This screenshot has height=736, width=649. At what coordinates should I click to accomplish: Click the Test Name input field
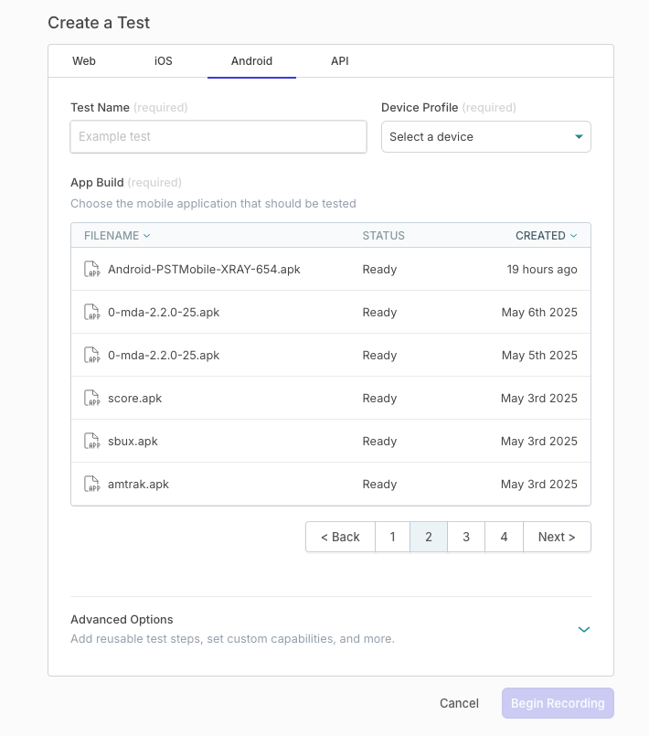218,137
